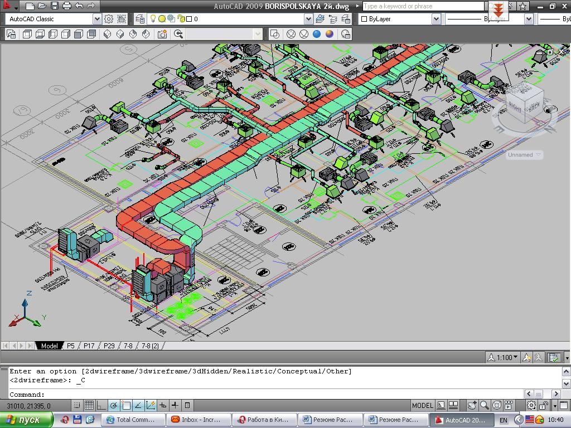
Task: Open the AutoCAD Classic workspace dropdown
Action: point(97,19)
